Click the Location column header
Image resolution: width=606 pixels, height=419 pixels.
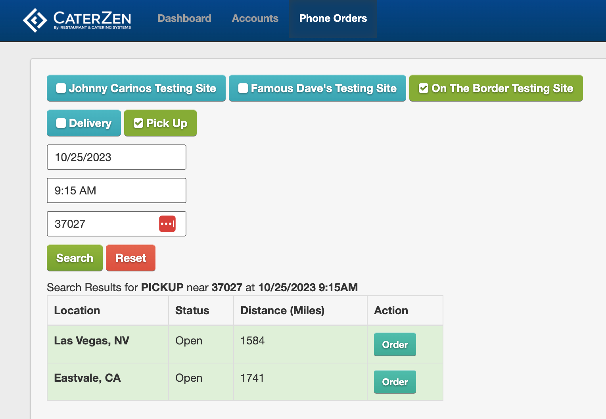click(x=108, y=310)
